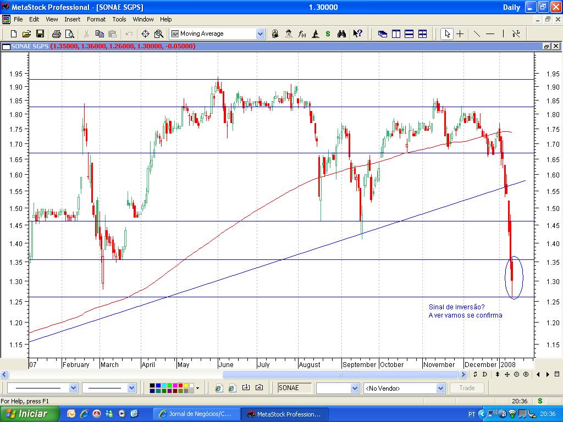Click the zoom in plus icon below chart
563x422 pixels.
526,374
